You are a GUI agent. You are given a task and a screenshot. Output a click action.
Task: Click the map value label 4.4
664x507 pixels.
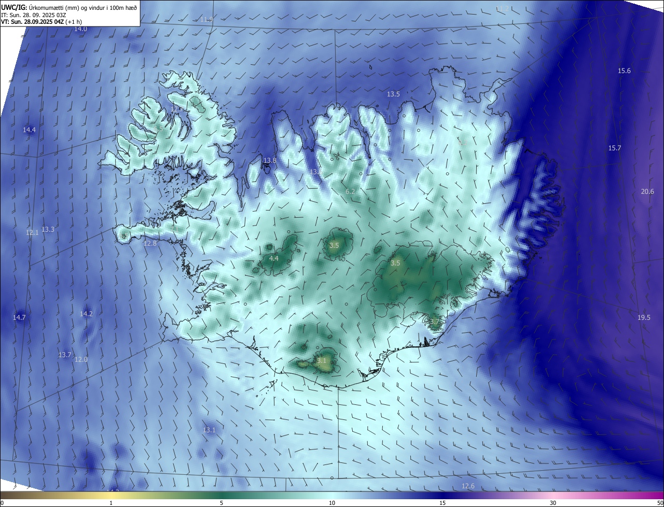(274, 258)
